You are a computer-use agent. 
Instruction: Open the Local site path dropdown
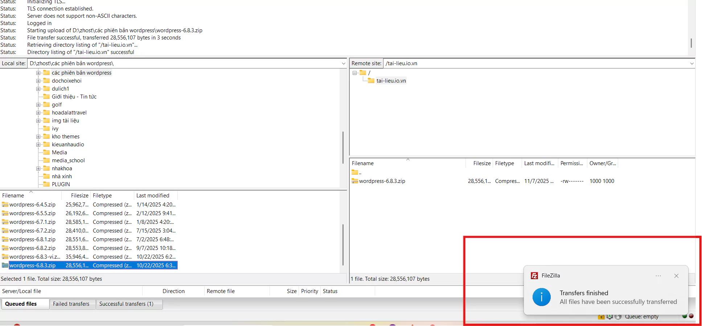(343, 63)
